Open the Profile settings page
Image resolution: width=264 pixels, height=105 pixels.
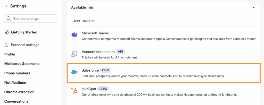(10, 54)
